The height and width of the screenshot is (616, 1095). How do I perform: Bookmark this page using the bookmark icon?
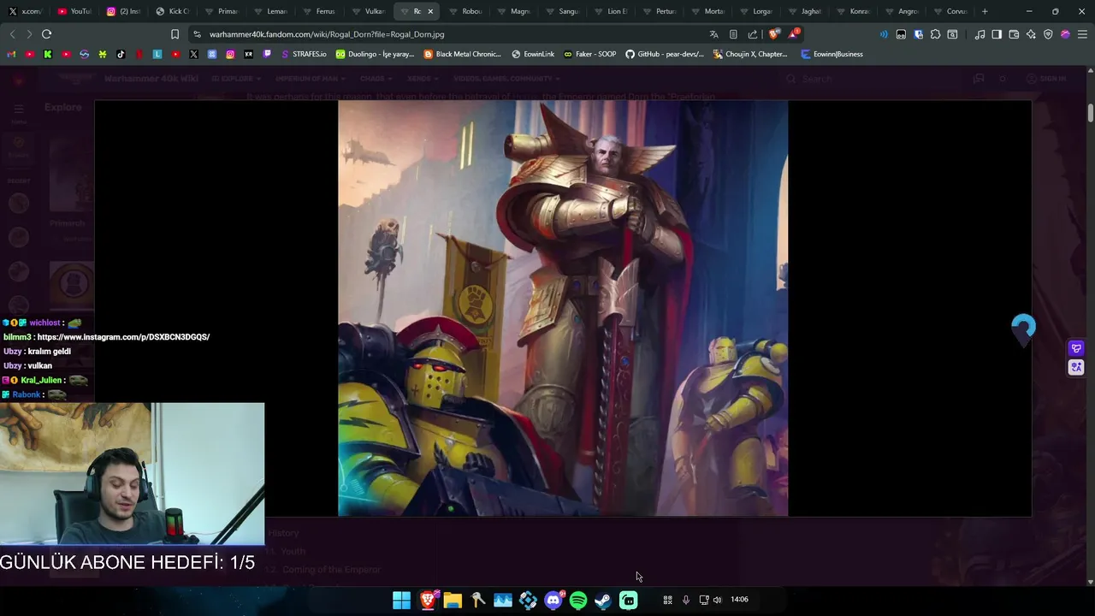pos(175,34)
